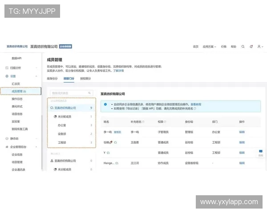Open 美化样式 in the sidebar

coord(17,106)
